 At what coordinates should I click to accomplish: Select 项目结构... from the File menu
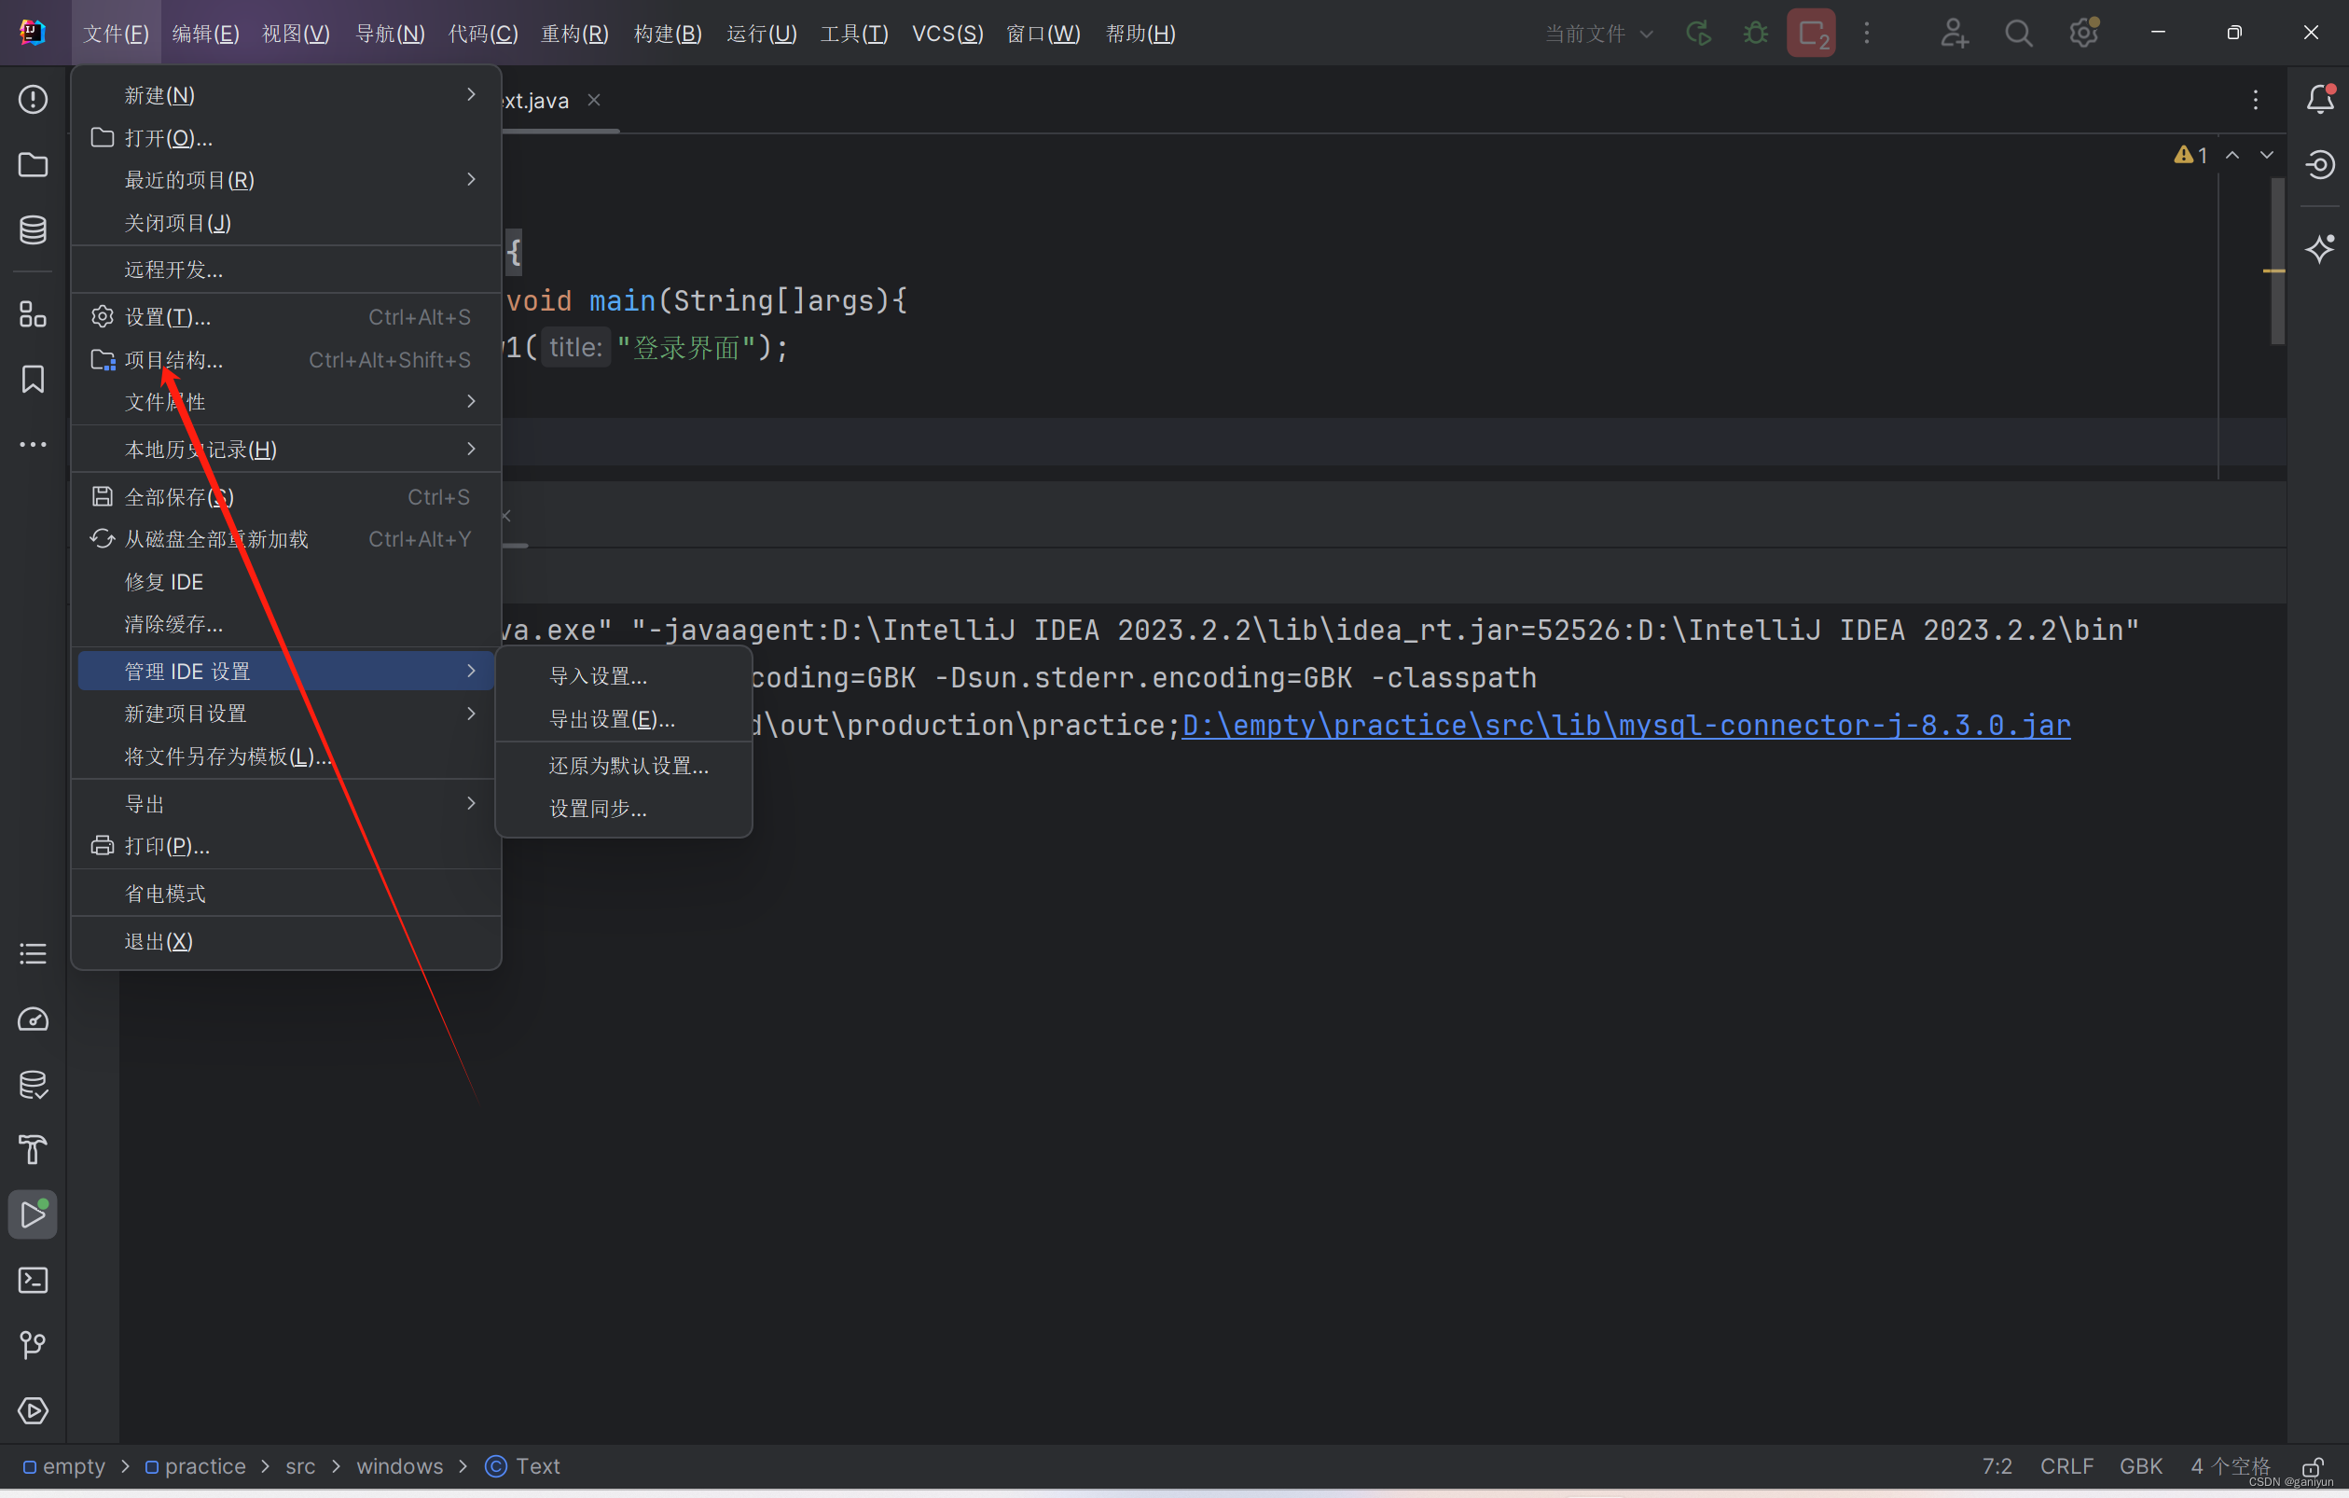pos(173,360)
